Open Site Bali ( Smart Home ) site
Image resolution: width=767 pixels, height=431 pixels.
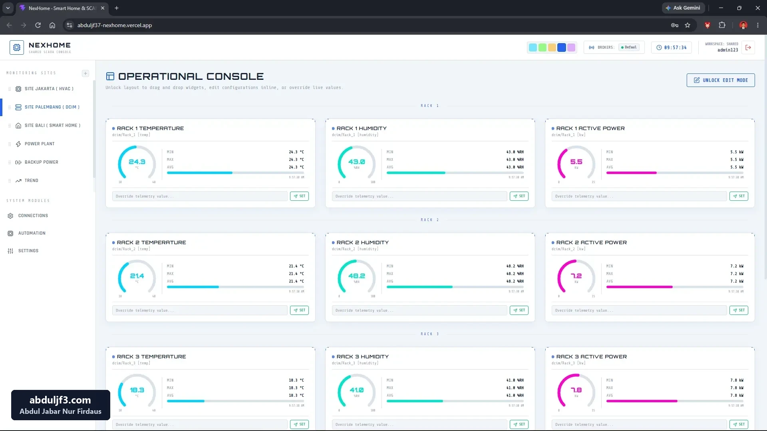coord(52,126)
